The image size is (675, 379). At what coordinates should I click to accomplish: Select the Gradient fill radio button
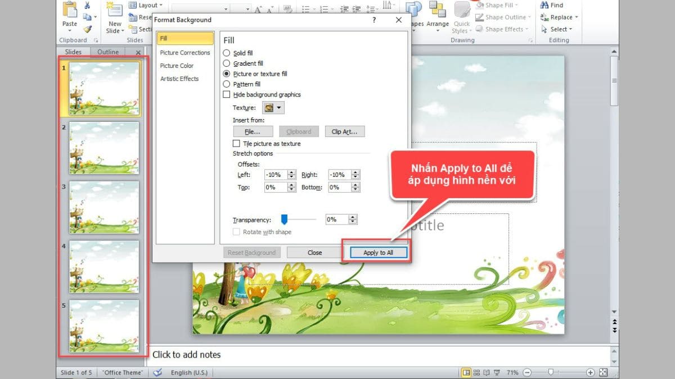[227, 63]
